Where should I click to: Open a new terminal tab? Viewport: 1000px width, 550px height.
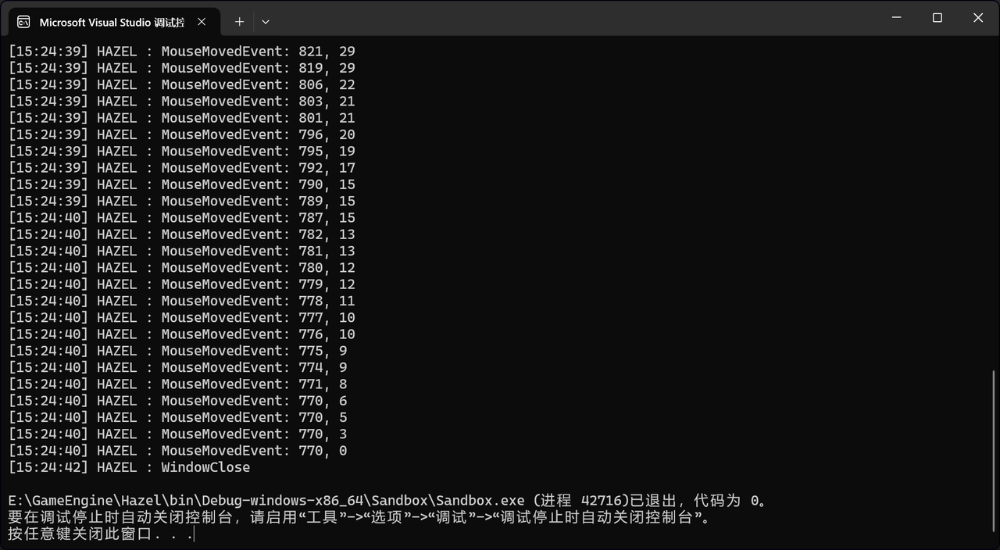[x=240, y=22]
